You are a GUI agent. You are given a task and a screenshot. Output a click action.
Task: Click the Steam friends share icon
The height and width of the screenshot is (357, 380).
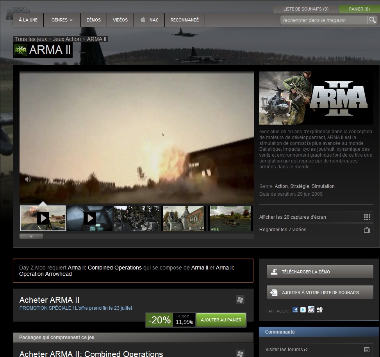[x=320, y=310]
